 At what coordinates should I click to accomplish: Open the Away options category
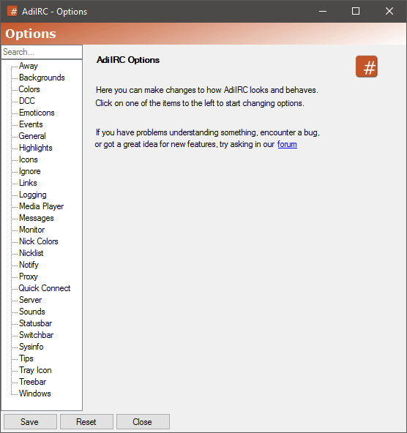[29, 66]
